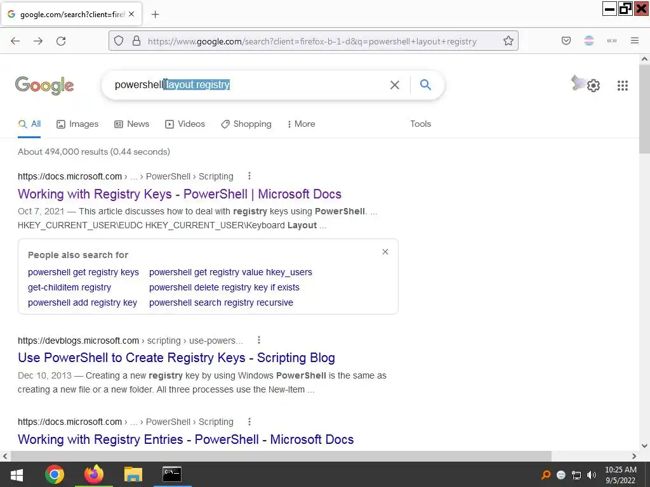Go to the Google homepage via the logo
Screen dimensions: 650x487
click(x=44, y=86)
